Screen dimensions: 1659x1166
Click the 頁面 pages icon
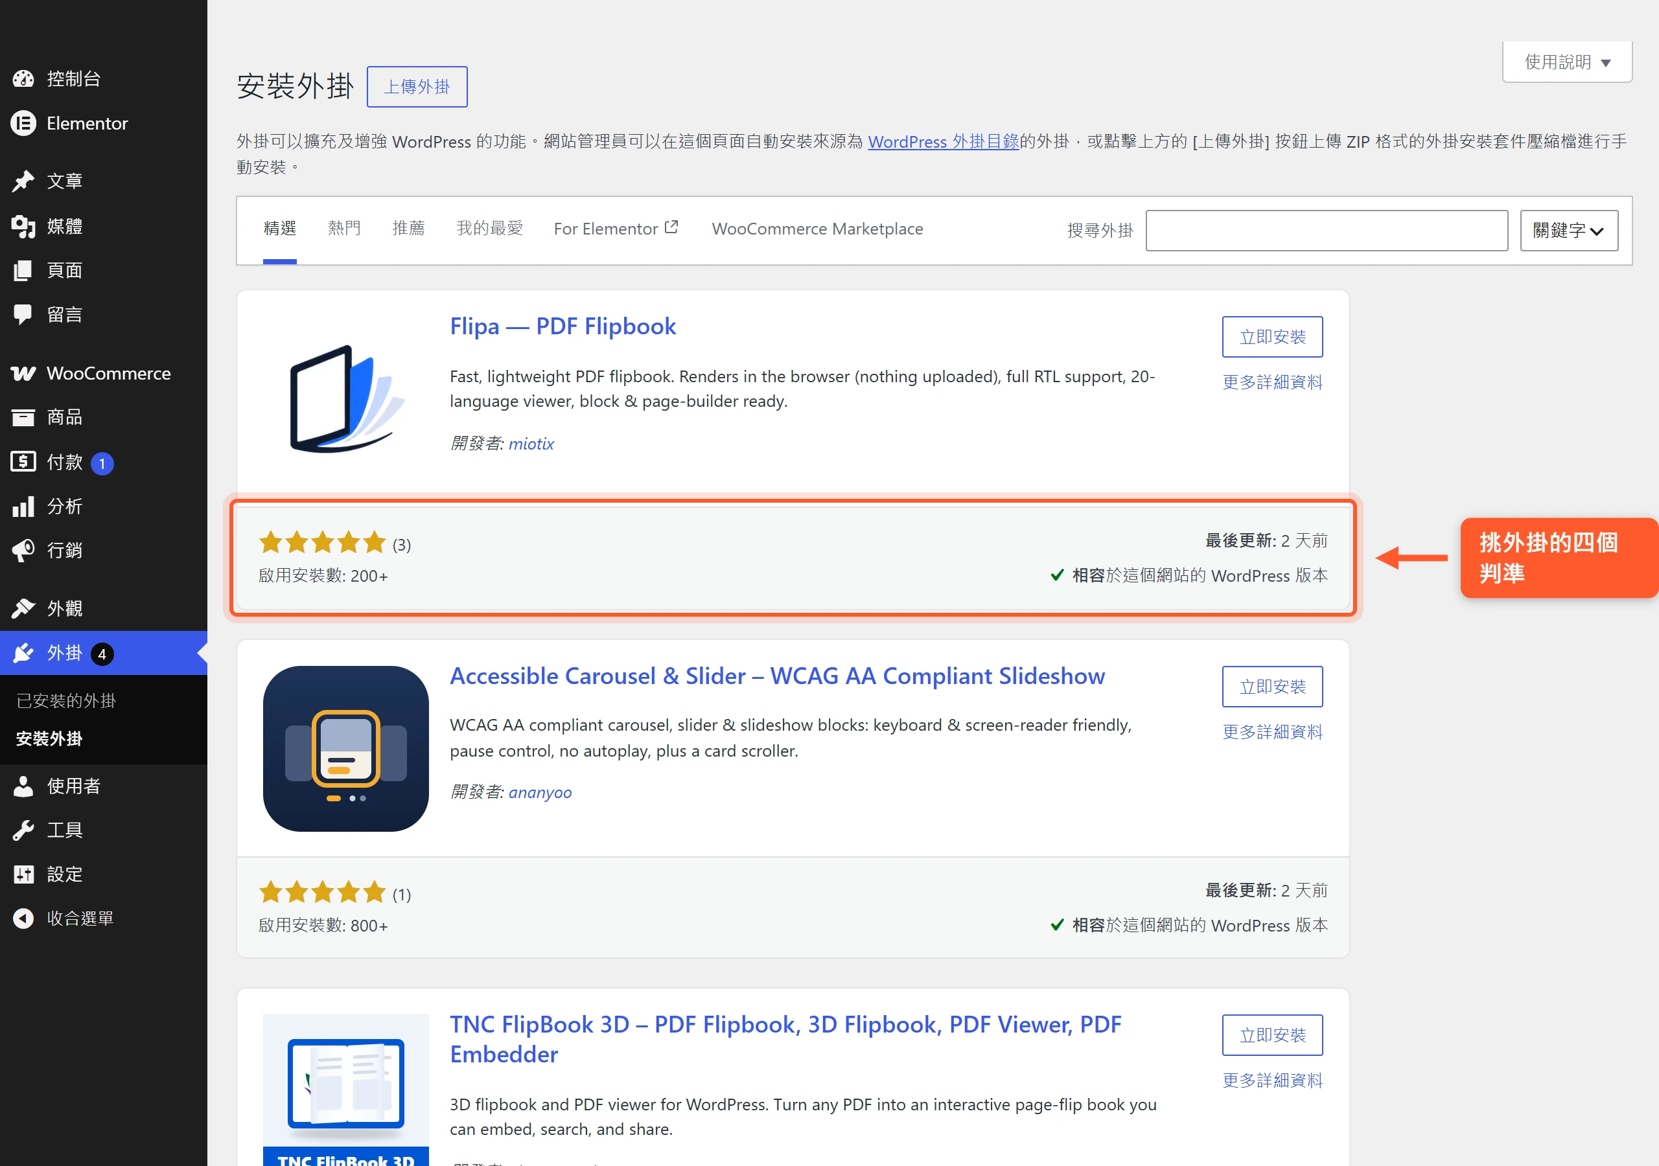click(23, 270)
